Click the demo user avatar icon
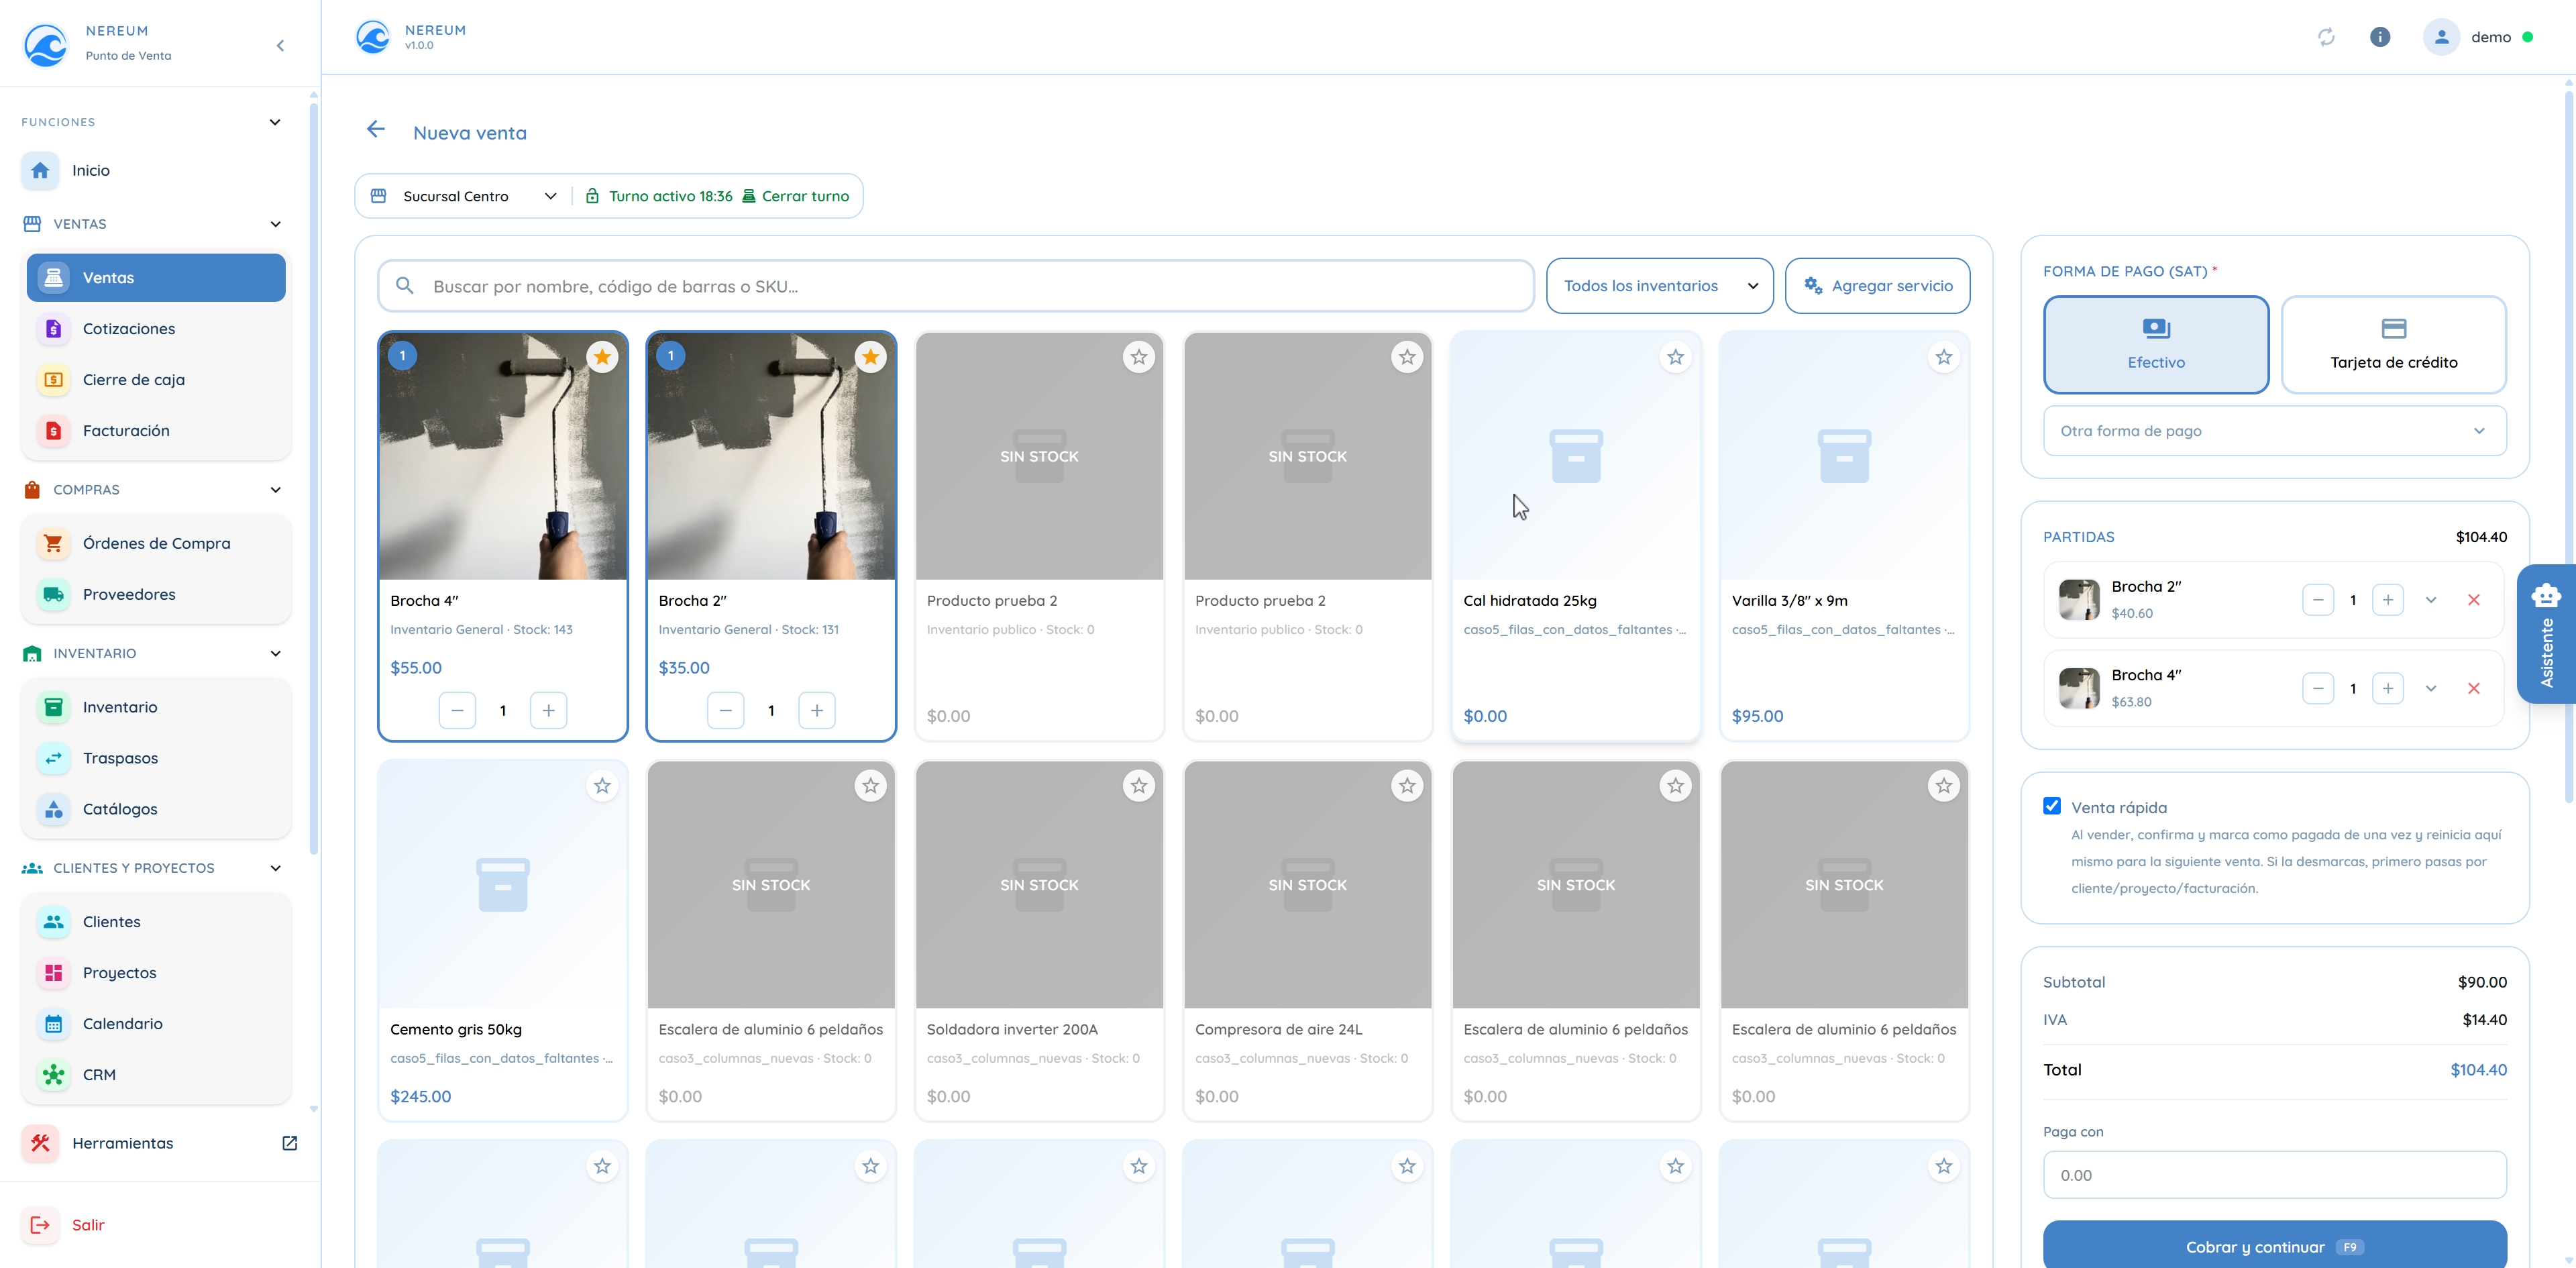Viewport: 2576px width, 1268px height. point(2441,37)
